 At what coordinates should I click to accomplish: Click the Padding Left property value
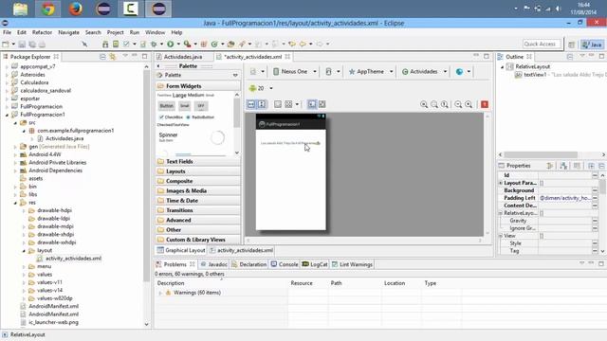[x=565, y=198]
